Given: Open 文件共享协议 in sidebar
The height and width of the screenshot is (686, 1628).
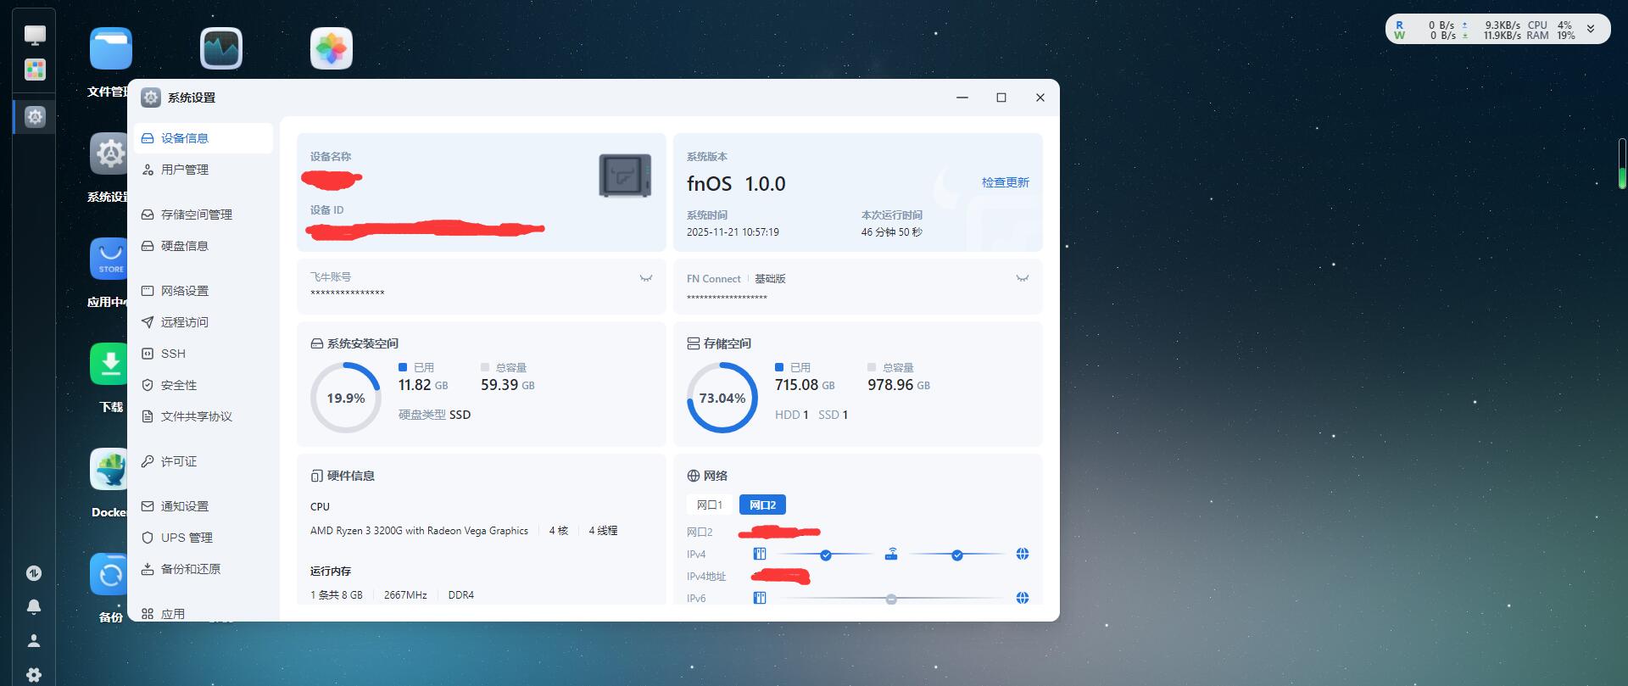Looking at the screenshot, I should click(x=203, y=416).
